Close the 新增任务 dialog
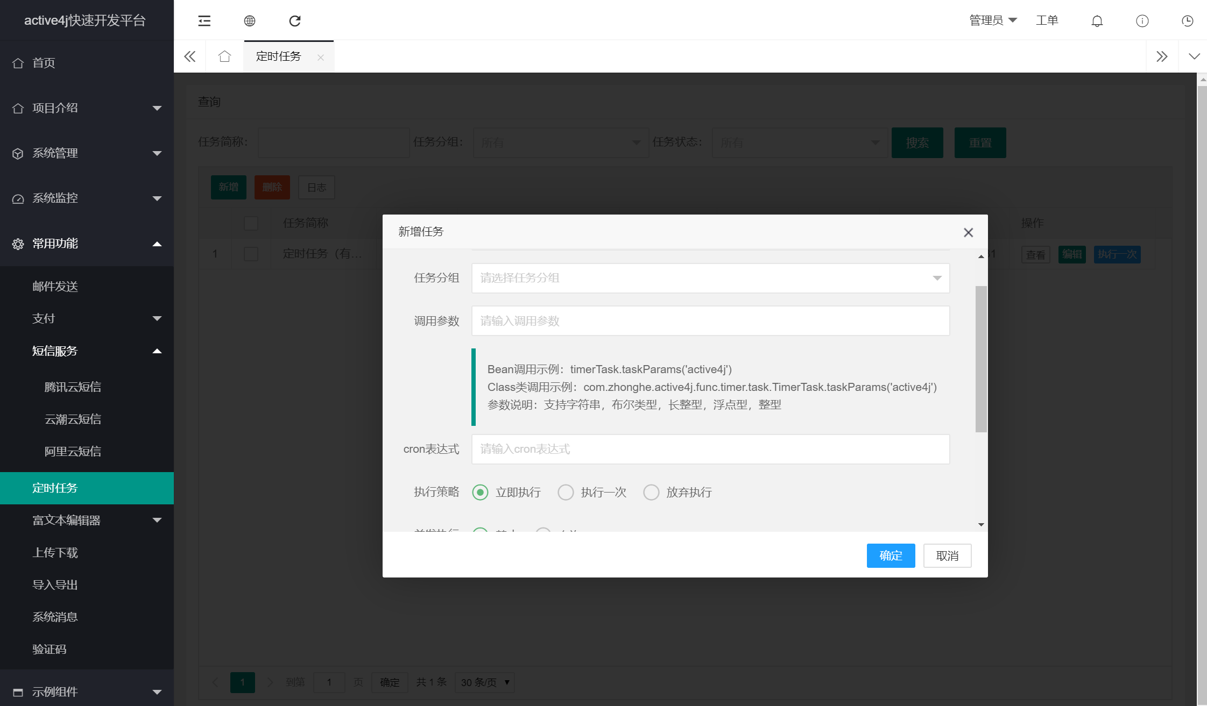1207x706 pixels. coord(969,232)
